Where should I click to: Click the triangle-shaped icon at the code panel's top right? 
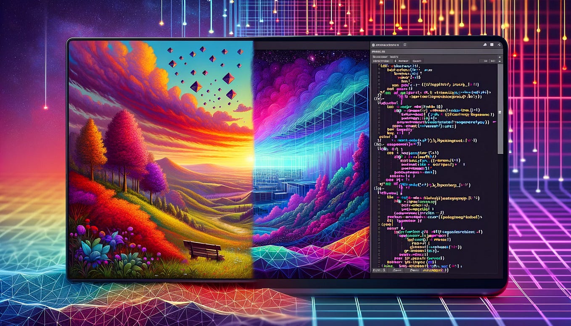coord(485,45)
